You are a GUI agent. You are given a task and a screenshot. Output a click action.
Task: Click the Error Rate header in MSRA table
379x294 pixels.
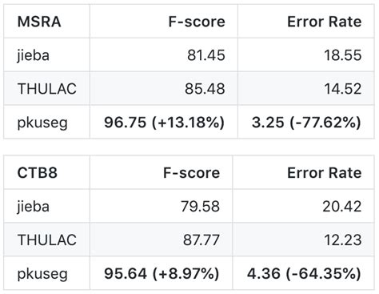point(325,22)
